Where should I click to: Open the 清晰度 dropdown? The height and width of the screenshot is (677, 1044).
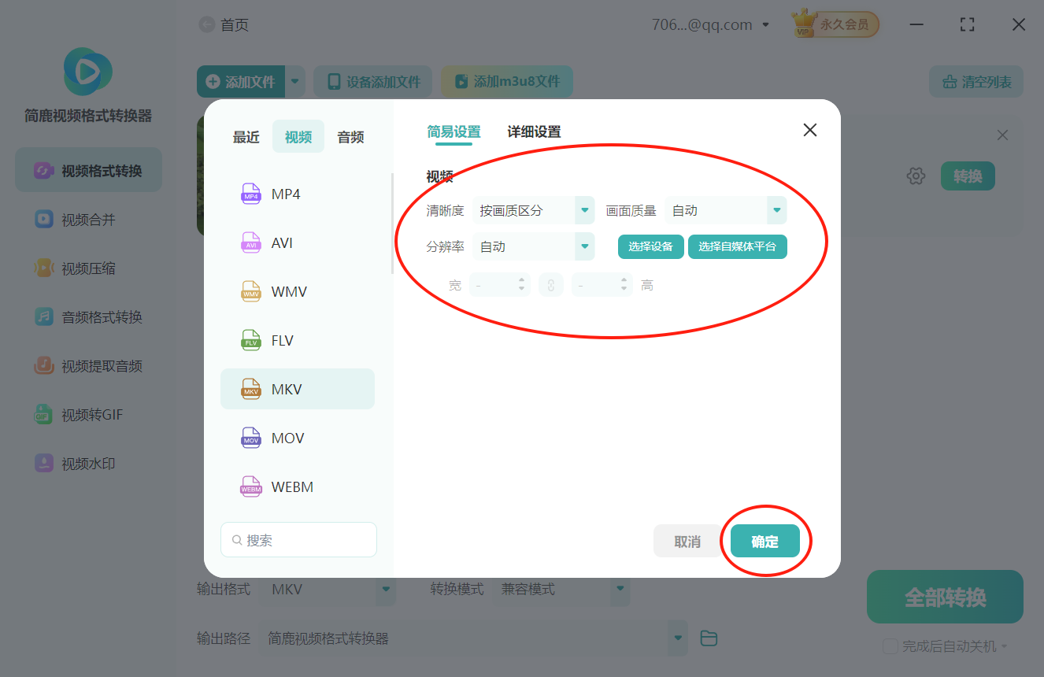pyautogui.click(x=583, y=210)
